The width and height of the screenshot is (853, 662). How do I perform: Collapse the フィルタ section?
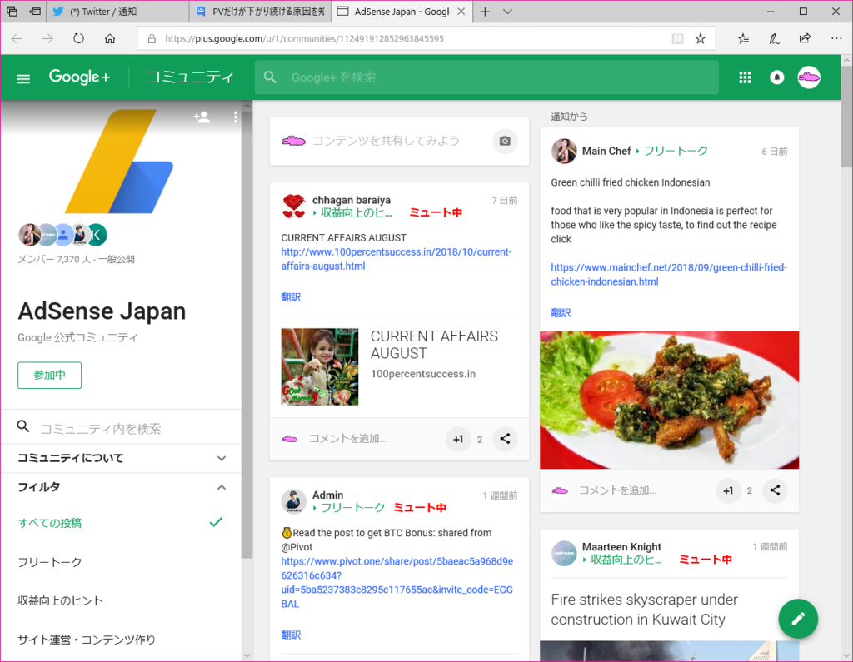point(122,487)
